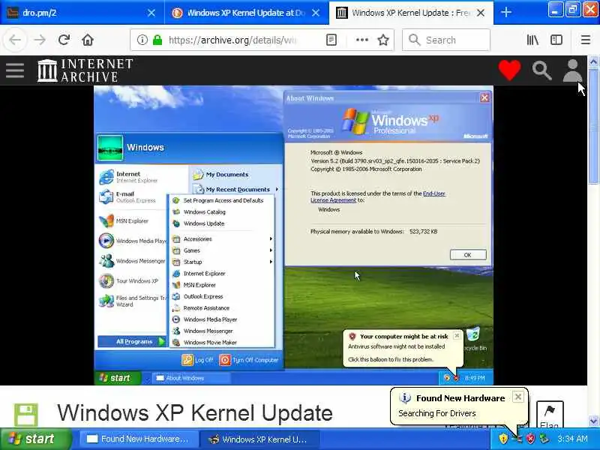
Task: Click the Windows XP screenshot image
Action: coord(293,235)
